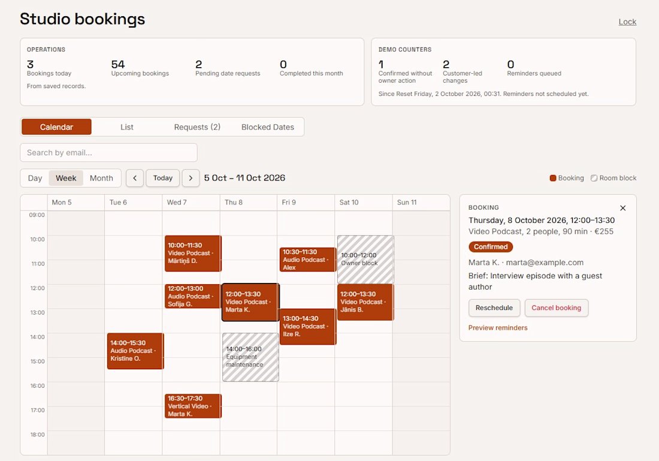Select the Week view
659x461 pixels.
pos(66,178)
